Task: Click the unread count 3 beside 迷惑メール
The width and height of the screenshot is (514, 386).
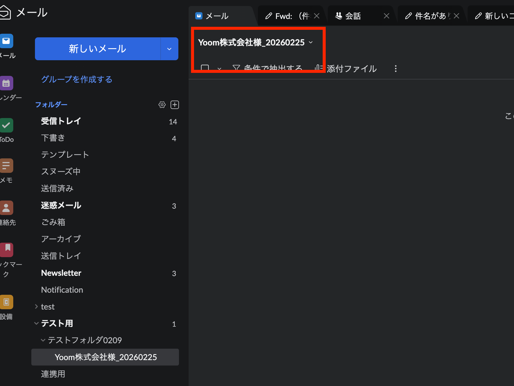Action: point(174,206)
